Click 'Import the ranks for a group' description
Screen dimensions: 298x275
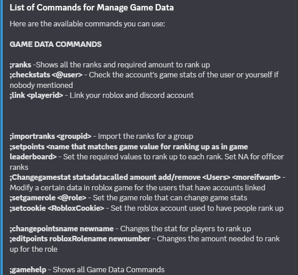tap(145, 137)
